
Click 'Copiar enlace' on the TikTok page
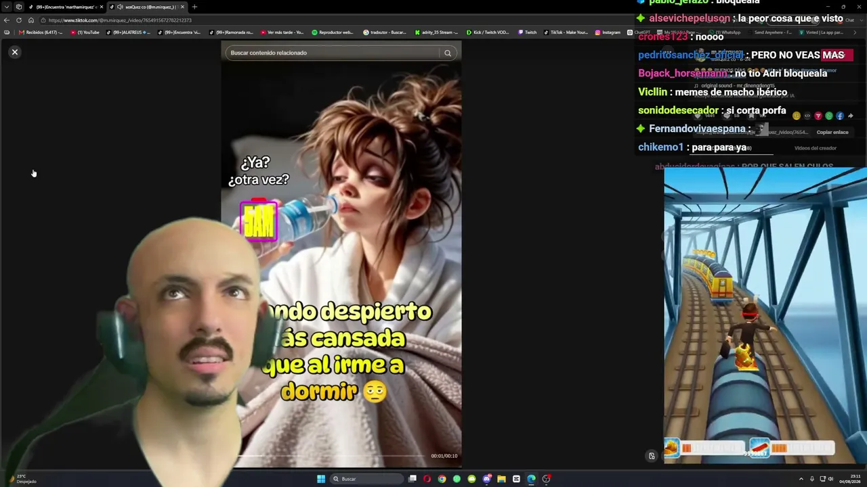832,133
